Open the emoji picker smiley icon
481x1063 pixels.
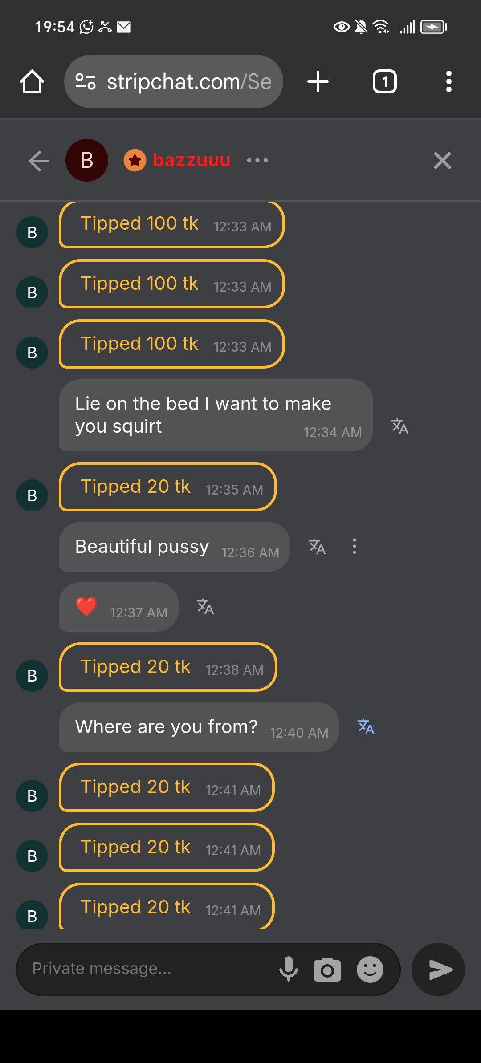point(370,969)
